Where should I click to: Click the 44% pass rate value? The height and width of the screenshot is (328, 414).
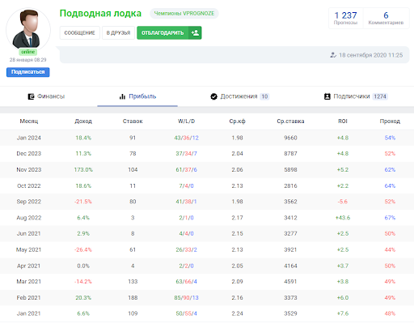[x=390, y=249]
